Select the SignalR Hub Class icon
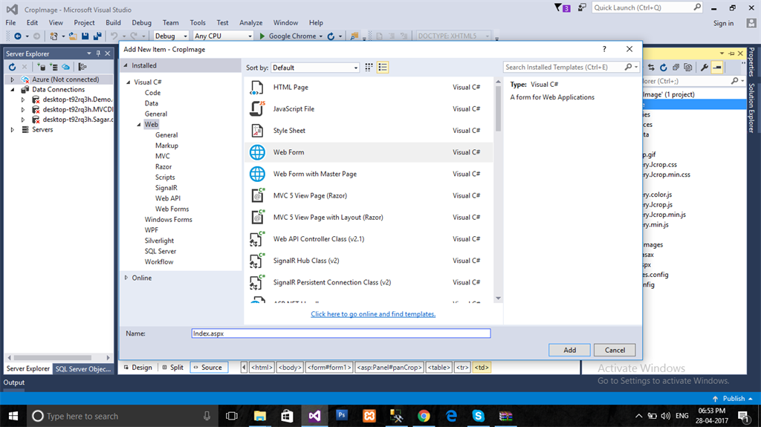This screenshot has height=427, width=761. click(x=257, y=261)
